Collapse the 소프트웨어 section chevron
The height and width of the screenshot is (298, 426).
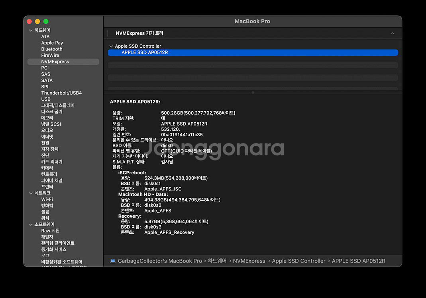pyautogui.click(x=31, y=224)
